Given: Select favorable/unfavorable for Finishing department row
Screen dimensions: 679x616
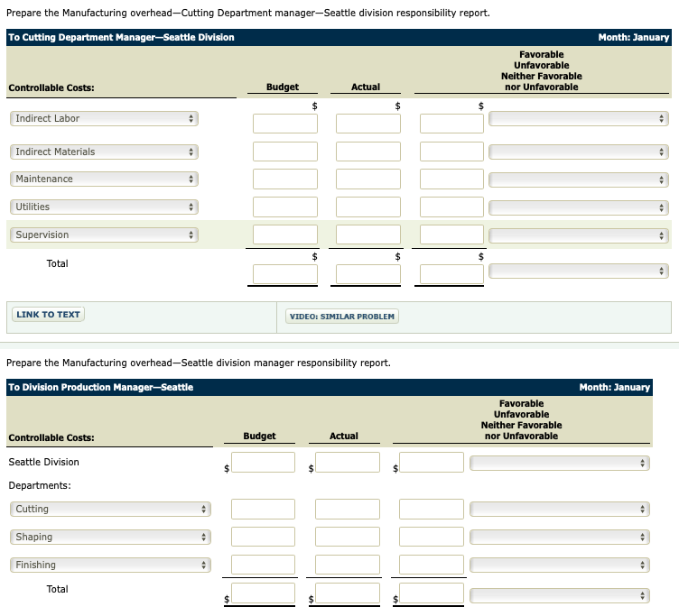Looking at the screenshot, I should point(560,565).
